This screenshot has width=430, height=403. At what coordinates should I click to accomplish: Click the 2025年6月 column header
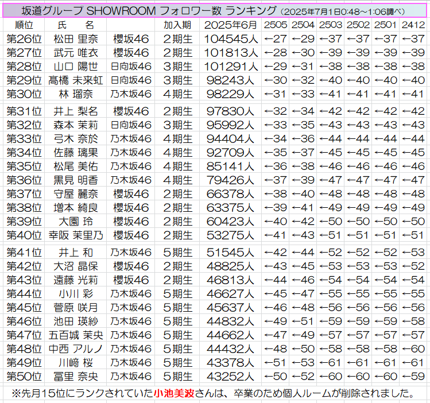pos(230,25)
